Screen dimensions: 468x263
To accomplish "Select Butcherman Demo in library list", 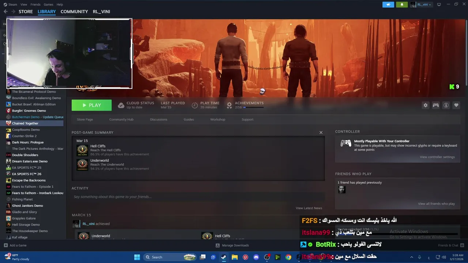I will [x=34, y=117].
